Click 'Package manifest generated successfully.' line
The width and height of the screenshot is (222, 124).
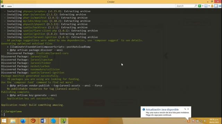tap(30, 76)
